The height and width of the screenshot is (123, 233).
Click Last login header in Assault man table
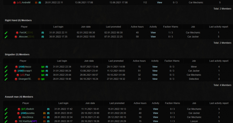click(x=63, y=103)
